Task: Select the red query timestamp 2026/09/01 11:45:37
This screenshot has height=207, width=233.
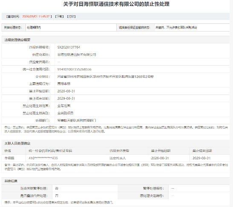Action: [x=36, y=17]
